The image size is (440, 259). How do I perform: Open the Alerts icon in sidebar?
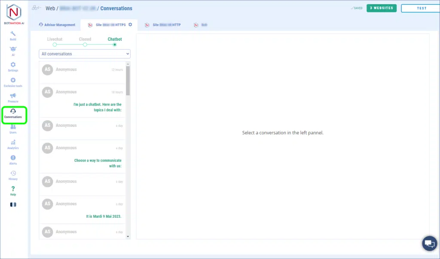coord(13,159)
